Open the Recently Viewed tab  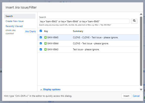click(x=14, y=26)
